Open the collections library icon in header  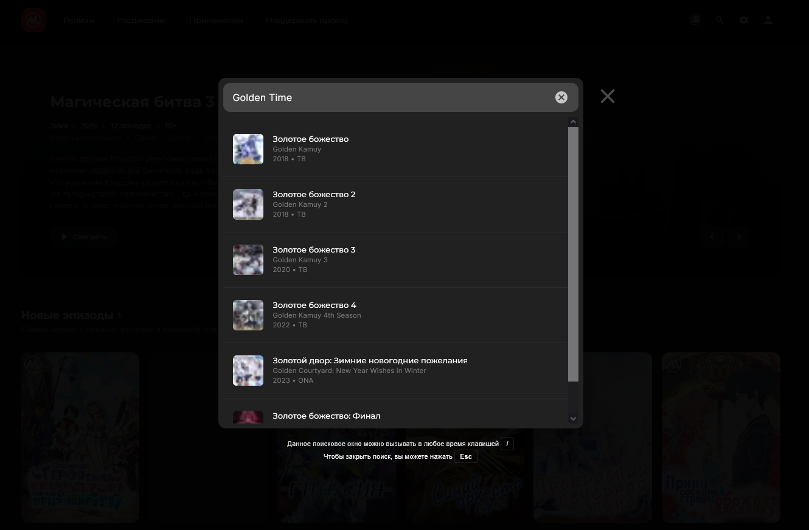click(x=695, y=20)
